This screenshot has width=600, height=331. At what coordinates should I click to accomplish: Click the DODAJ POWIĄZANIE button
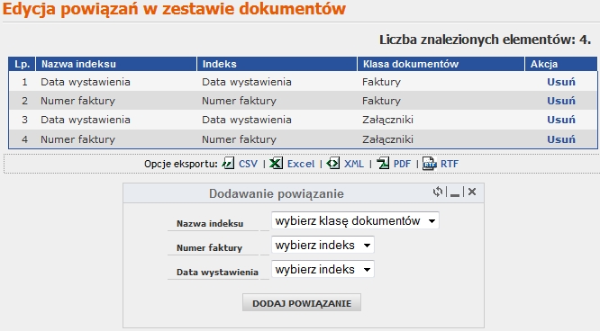tap(302, 303)
